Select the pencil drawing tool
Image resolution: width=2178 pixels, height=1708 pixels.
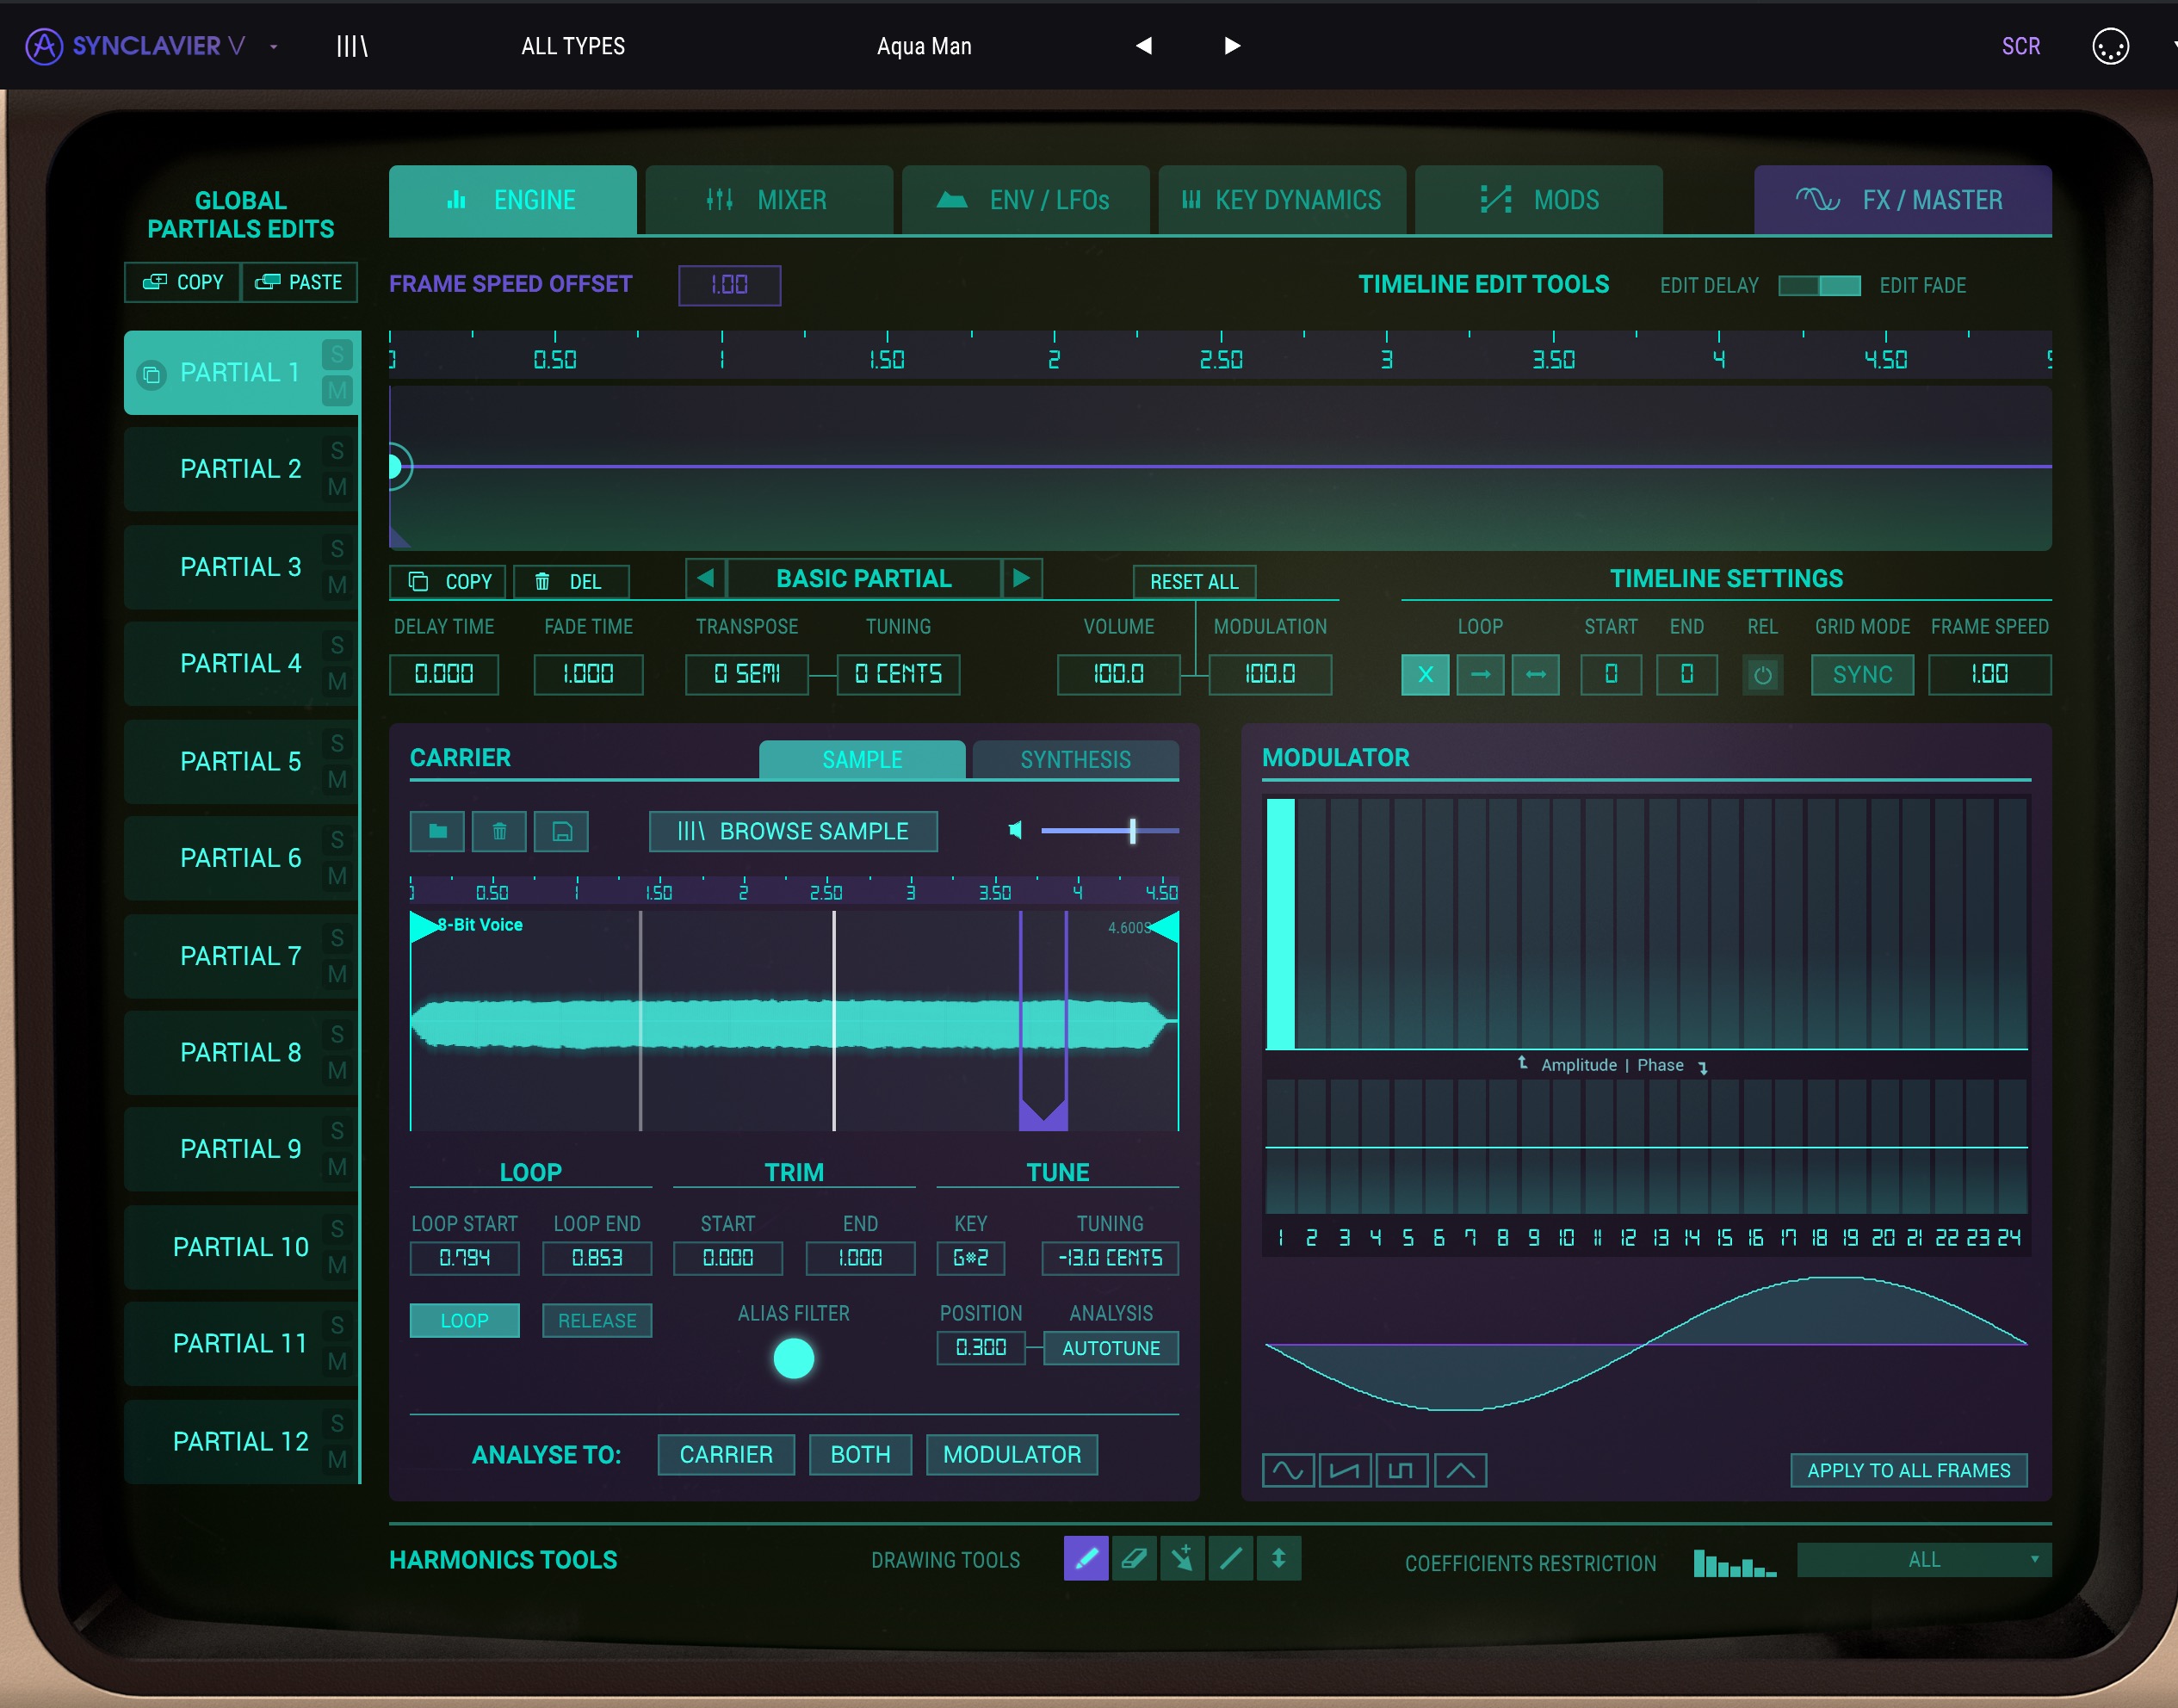[1086, 1558]
